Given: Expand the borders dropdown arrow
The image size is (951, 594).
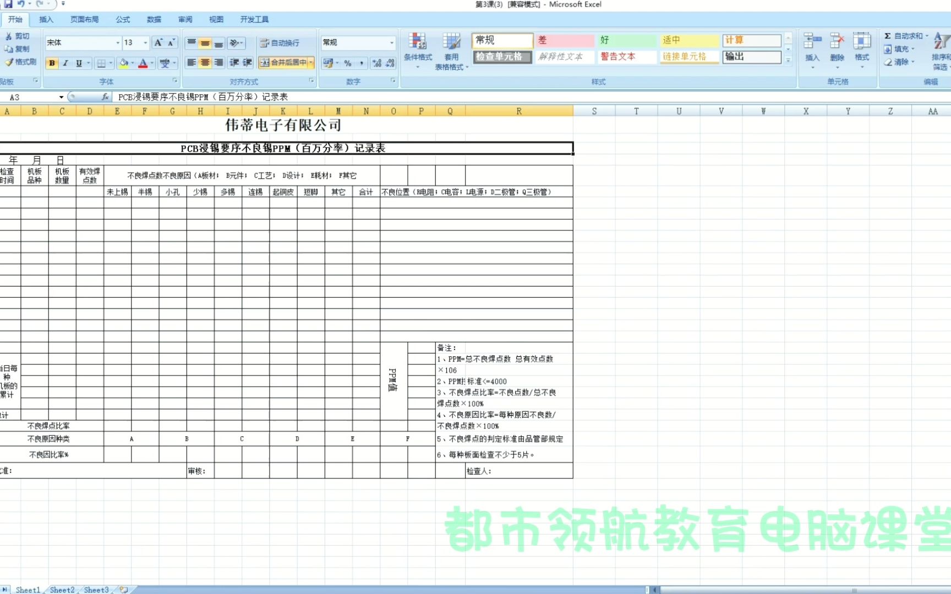Looking at the screenshot, I should [111, 63].
